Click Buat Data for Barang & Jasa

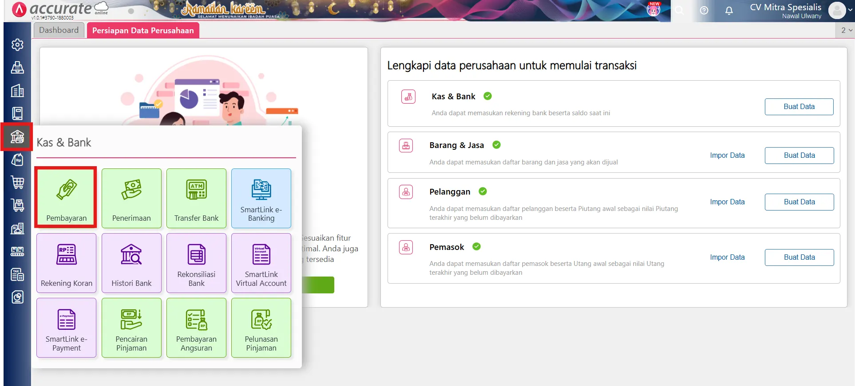click(799, 156)
